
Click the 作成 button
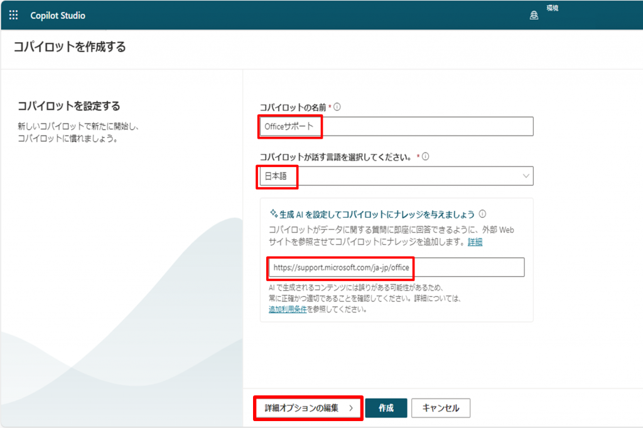(386, 408)
